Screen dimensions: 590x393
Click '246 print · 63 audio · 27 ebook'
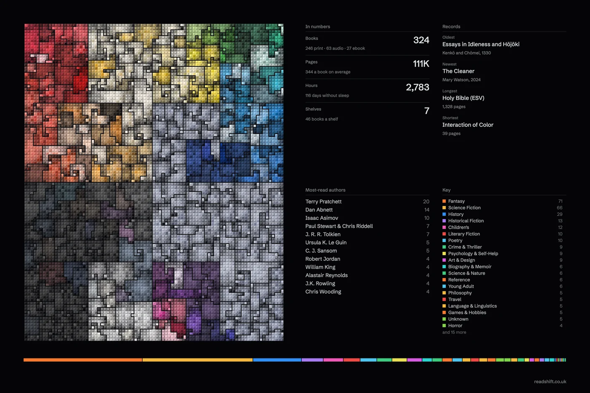point(335,48)
